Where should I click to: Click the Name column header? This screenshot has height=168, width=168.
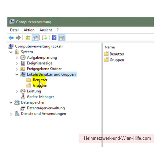point(110,47)
